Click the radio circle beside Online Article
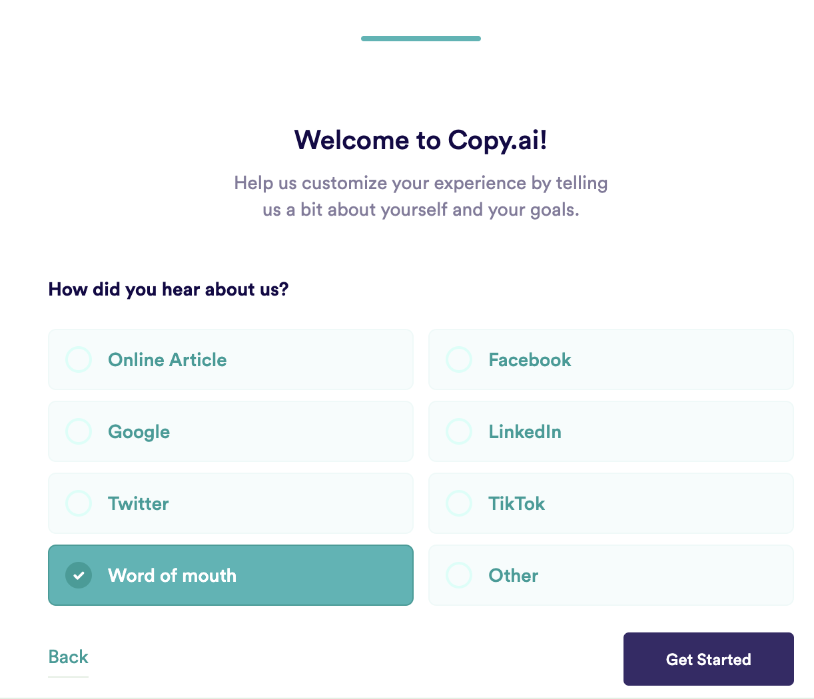Screen dimensions: 814x699 tap(79, 359)
